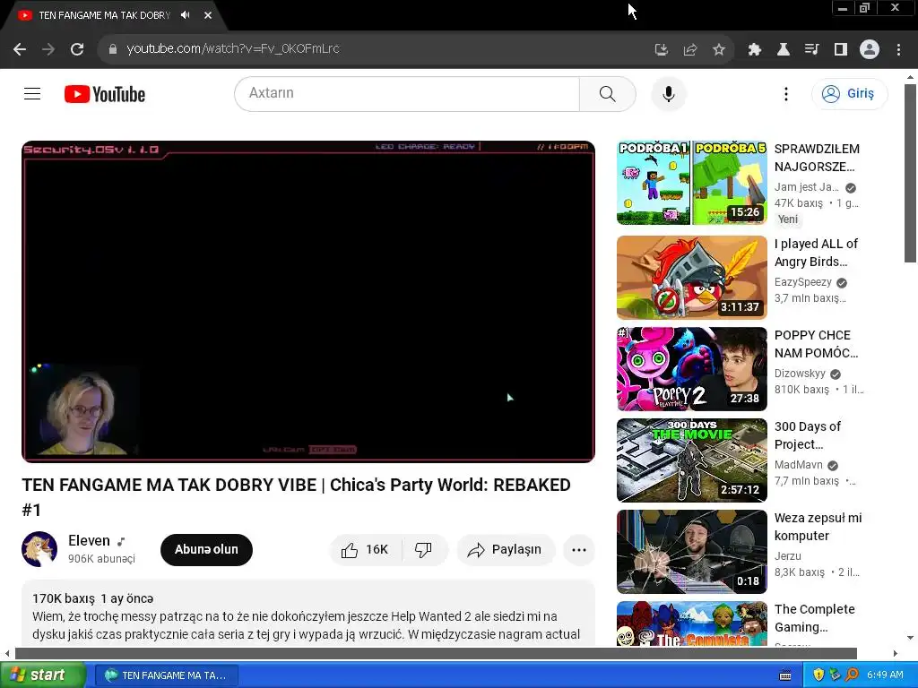Toggle the browser side panel
Screen dimensions: 918x688
(841, 50)
